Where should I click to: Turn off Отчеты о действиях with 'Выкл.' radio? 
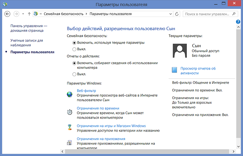(x=74, y=74)
